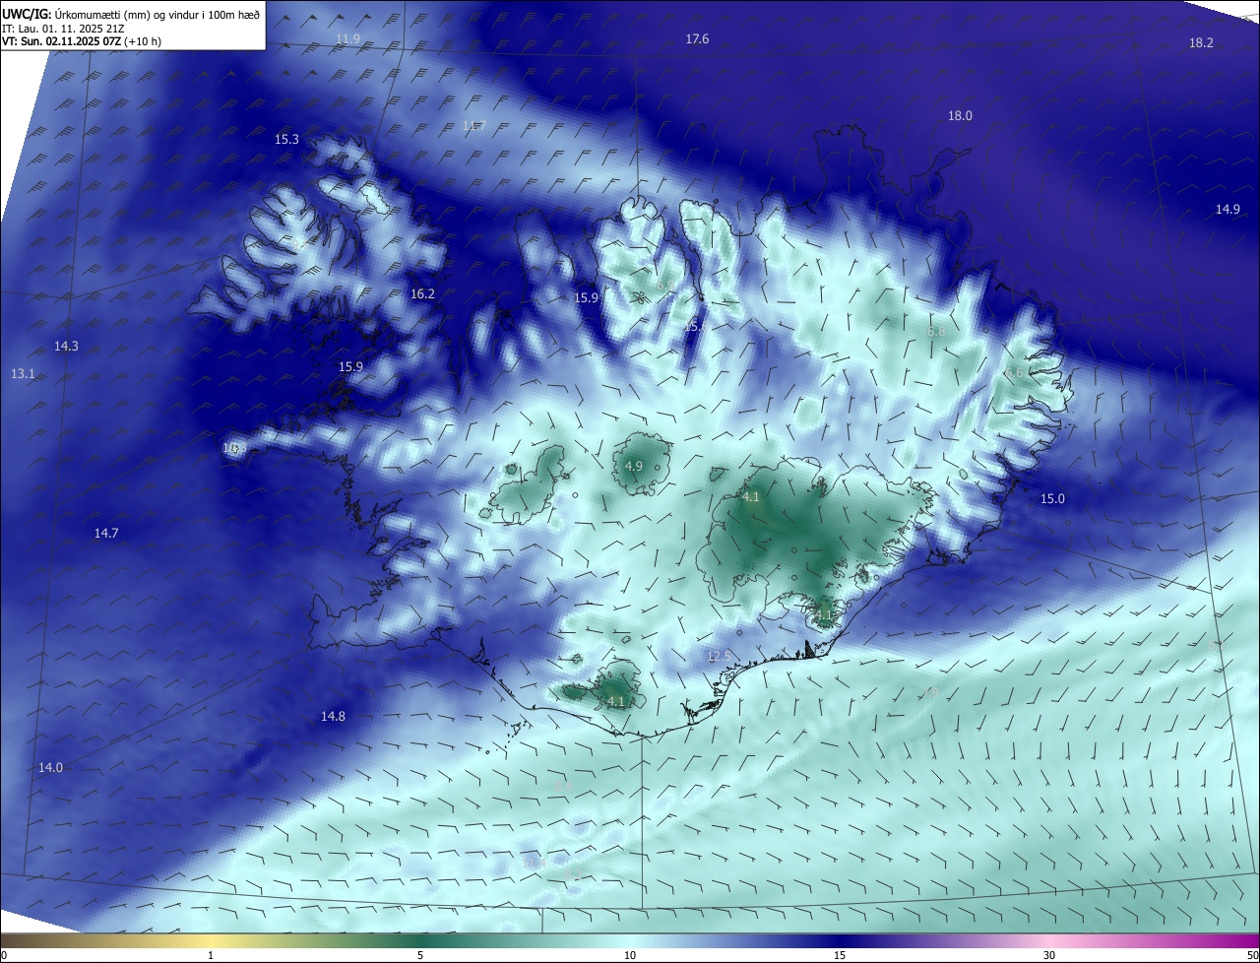1260x963 pixels.
Task: Click the map value 14.7
Action: coord(106,534)
